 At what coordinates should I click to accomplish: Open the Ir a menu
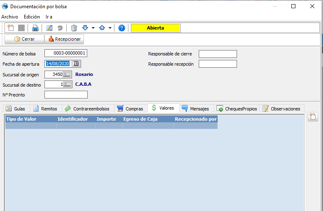click(x=49, y=17)
